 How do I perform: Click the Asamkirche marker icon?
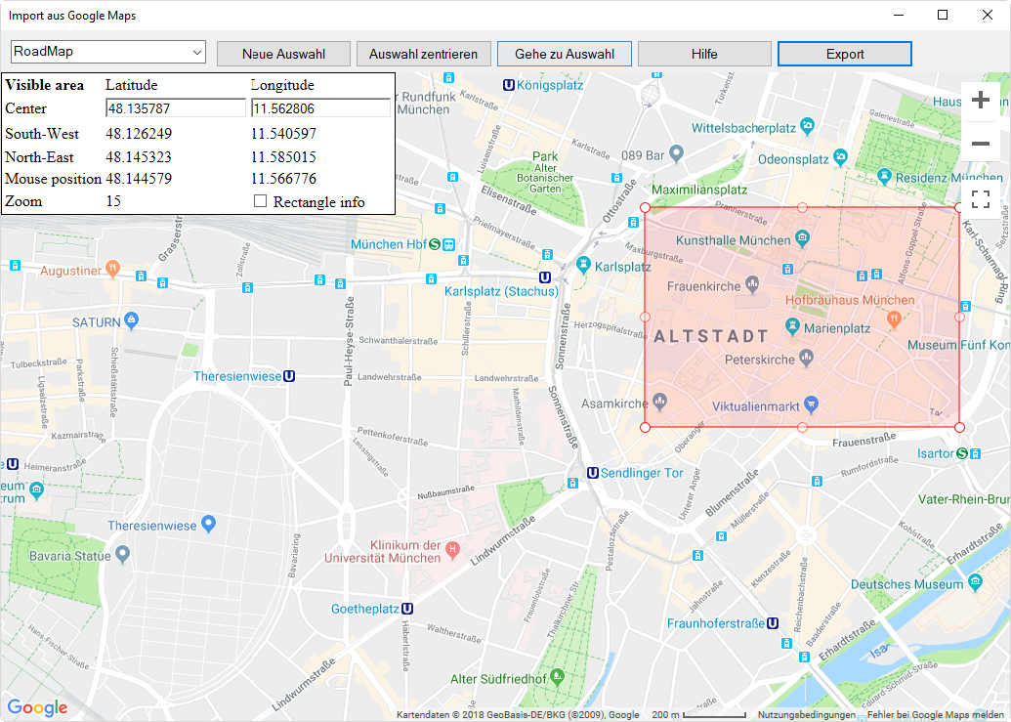(x=659, y=403)
